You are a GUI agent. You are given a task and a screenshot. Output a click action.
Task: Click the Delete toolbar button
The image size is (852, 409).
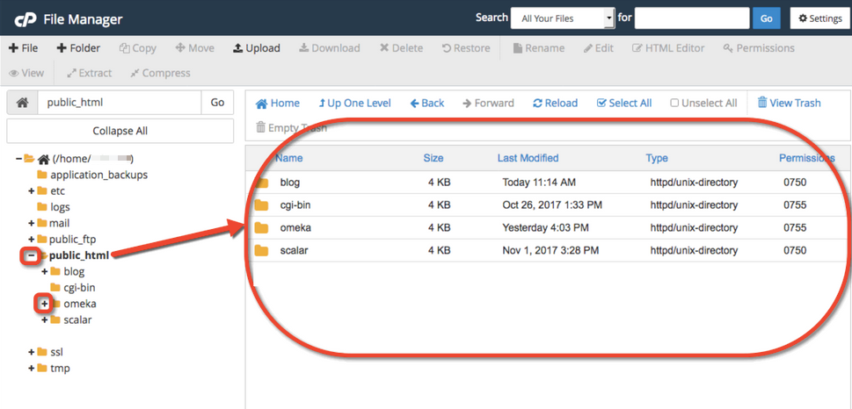401,48
